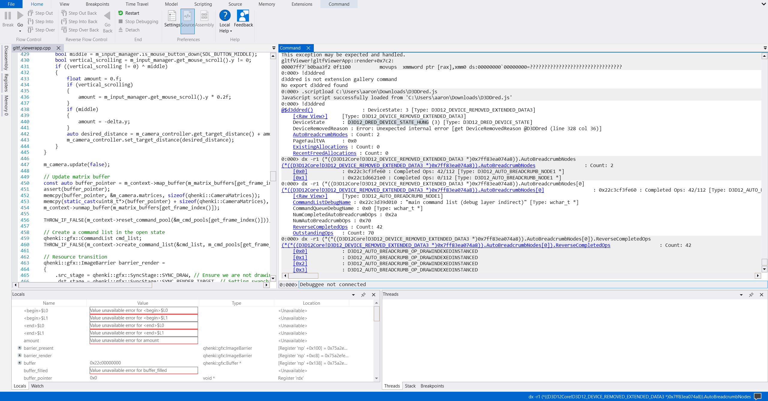Detach the debugger
This screenshot has width=768, height=401.
(x=129, y=30)
